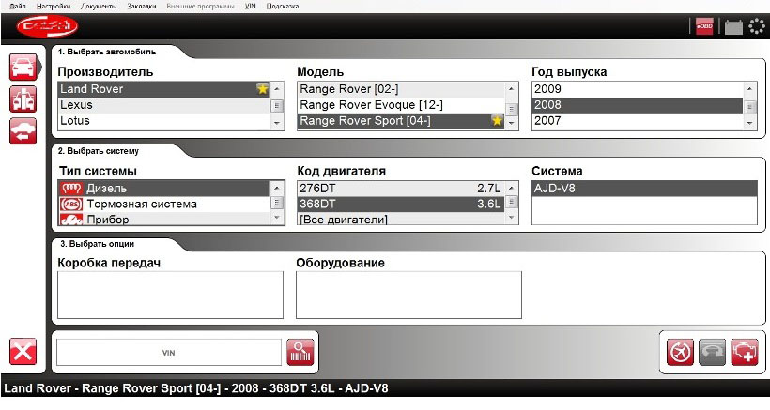Click the ABS brake system icon
This screenshot has width=770, height=410.
71,204
